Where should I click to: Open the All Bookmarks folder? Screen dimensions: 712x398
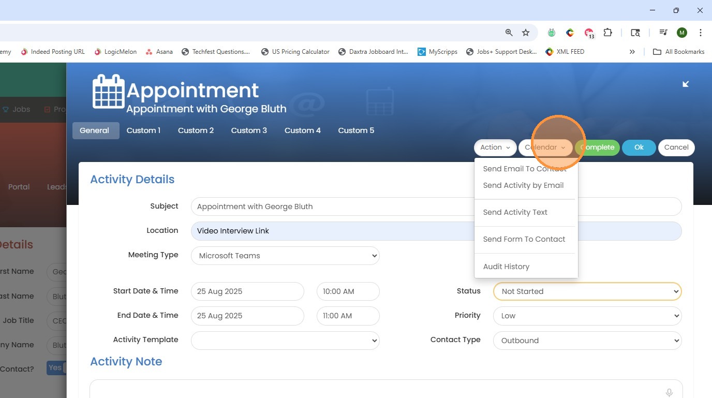coord(679,52)
